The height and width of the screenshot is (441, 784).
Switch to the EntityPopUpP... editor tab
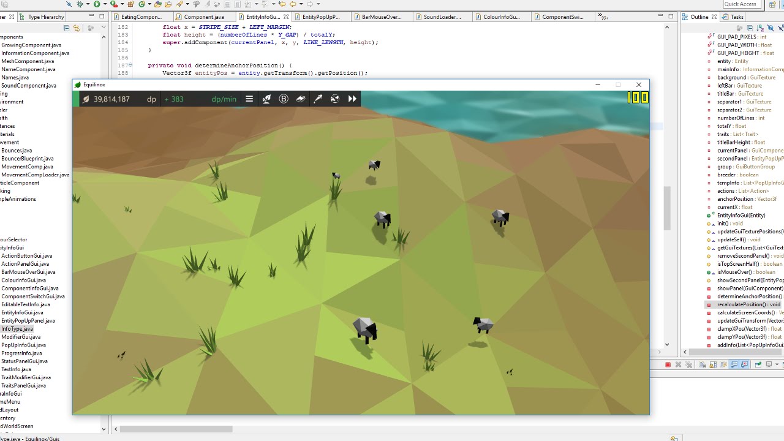pyautogui.click(x=322, y=17)
